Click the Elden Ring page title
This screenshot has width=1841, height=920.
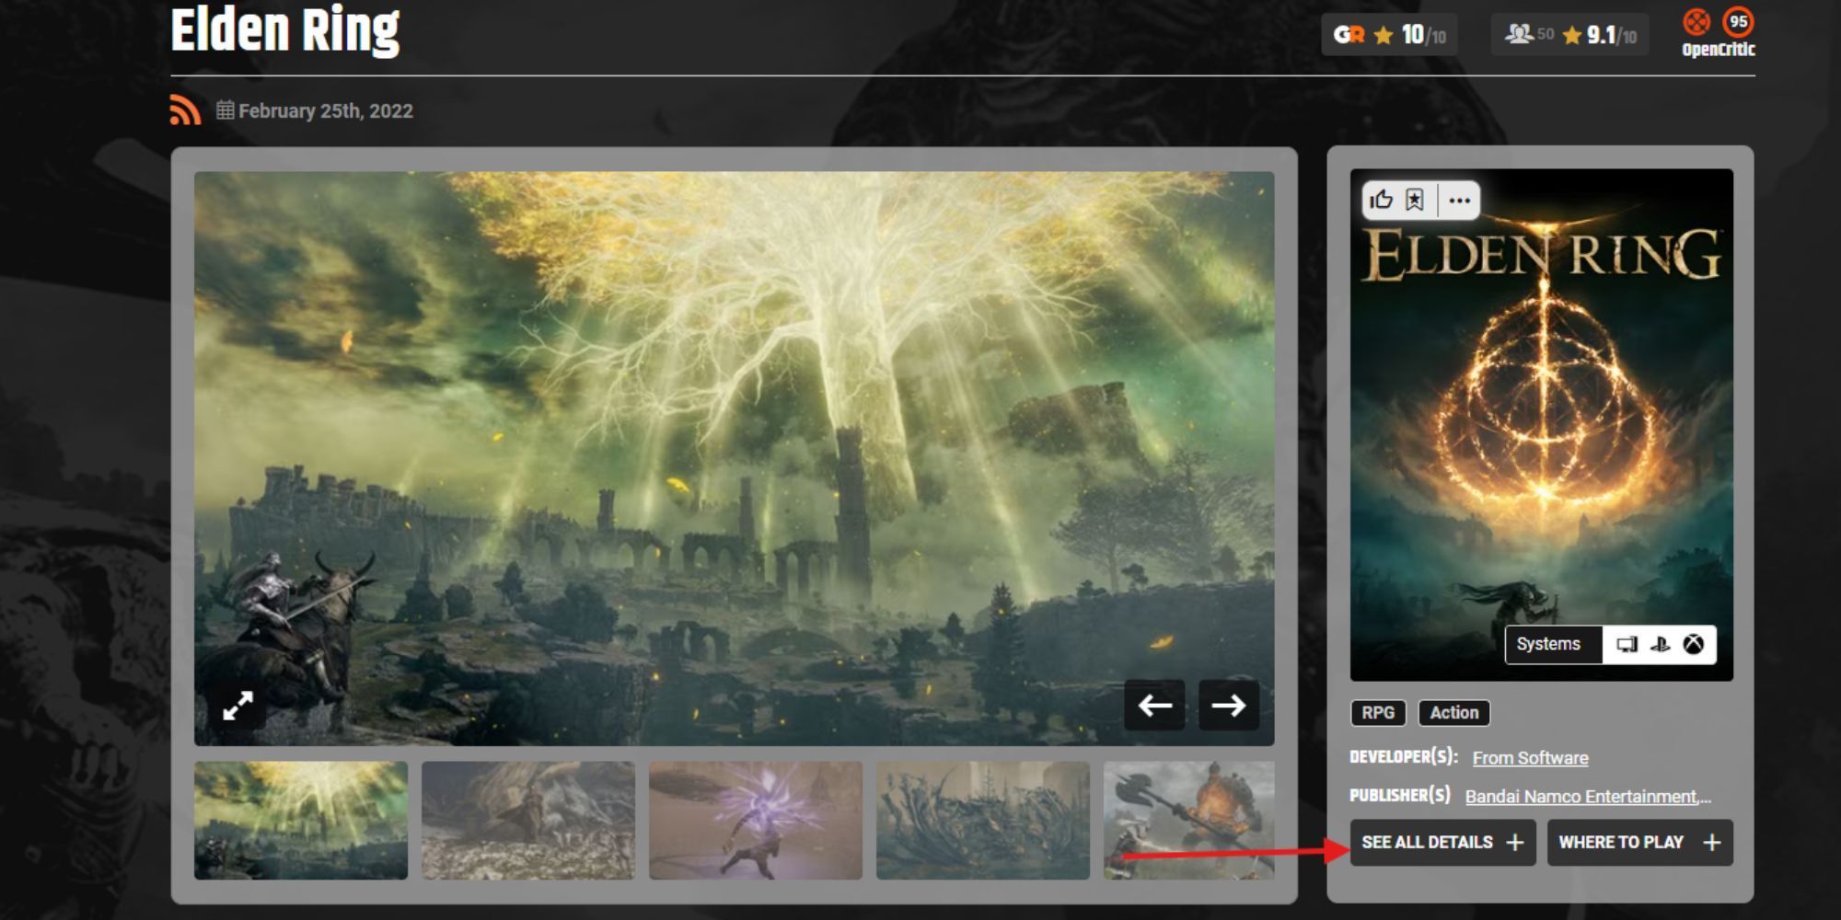[x=285, y=31]
